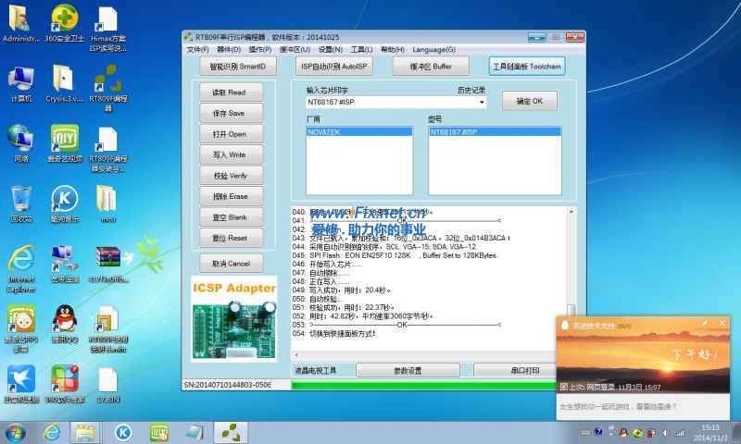Click the ICSP Adapter board image
The image size is (741, 444).
click(x=234, y=319)
